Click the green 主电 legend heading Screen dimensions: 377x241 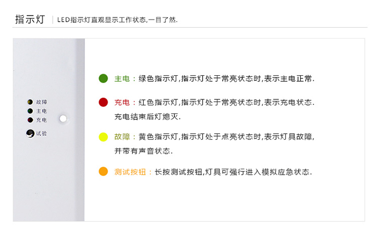122,79
